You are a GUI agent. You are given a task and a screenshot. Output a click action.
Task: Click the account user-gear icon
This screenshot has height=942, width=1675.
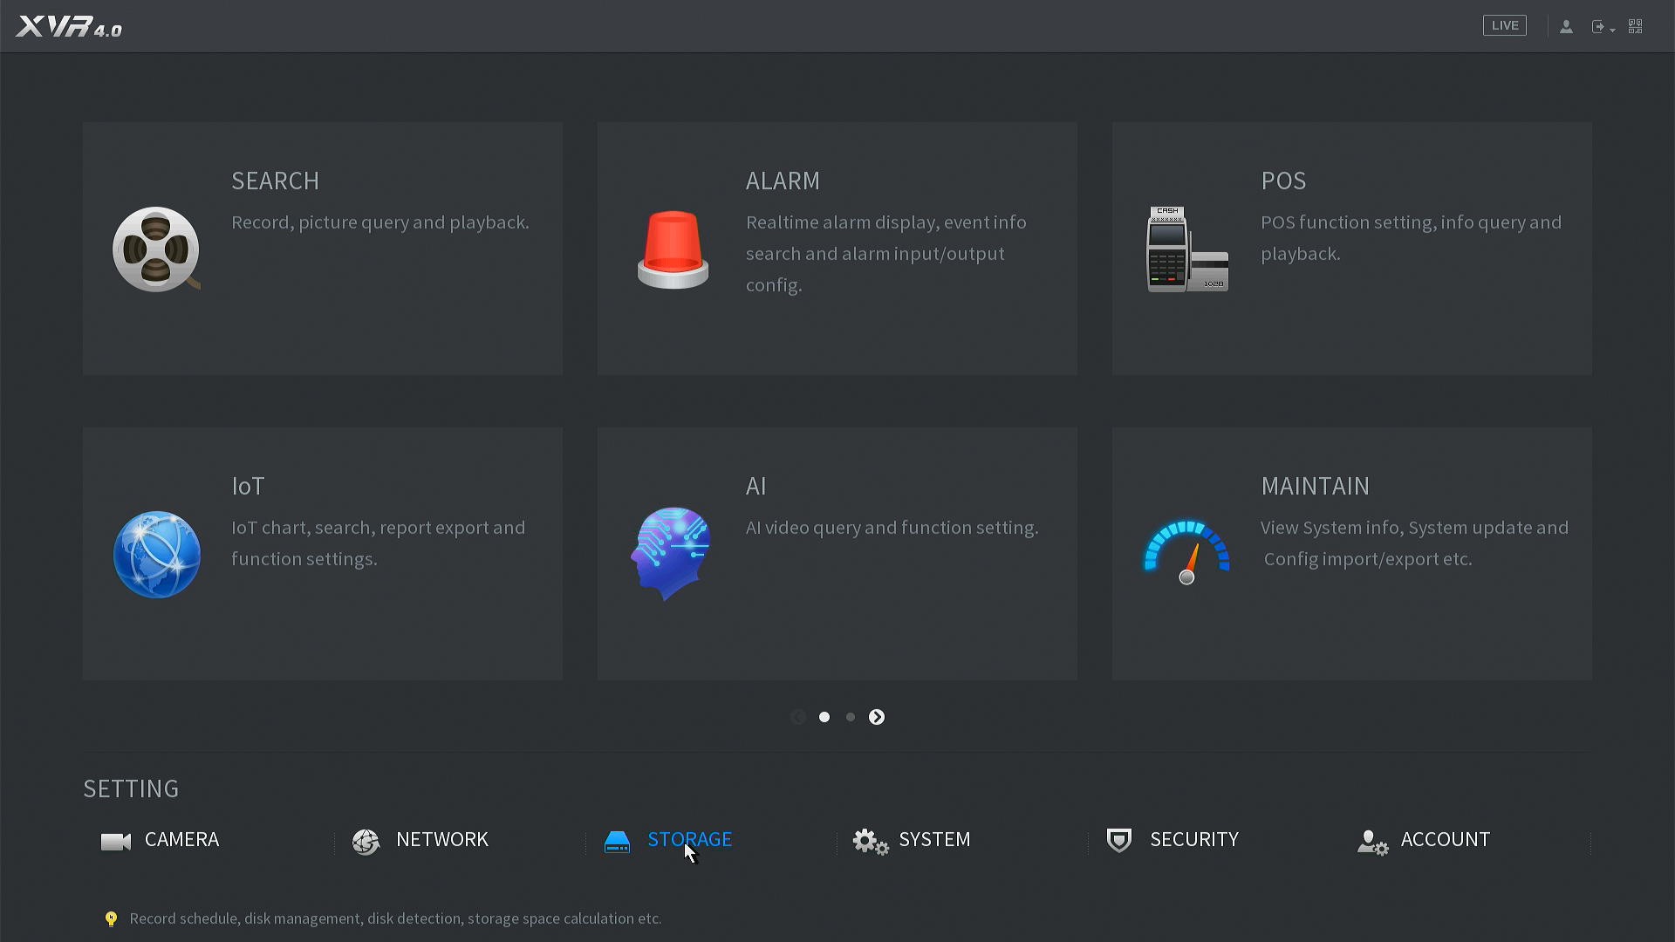click(x=1372, y=843)
